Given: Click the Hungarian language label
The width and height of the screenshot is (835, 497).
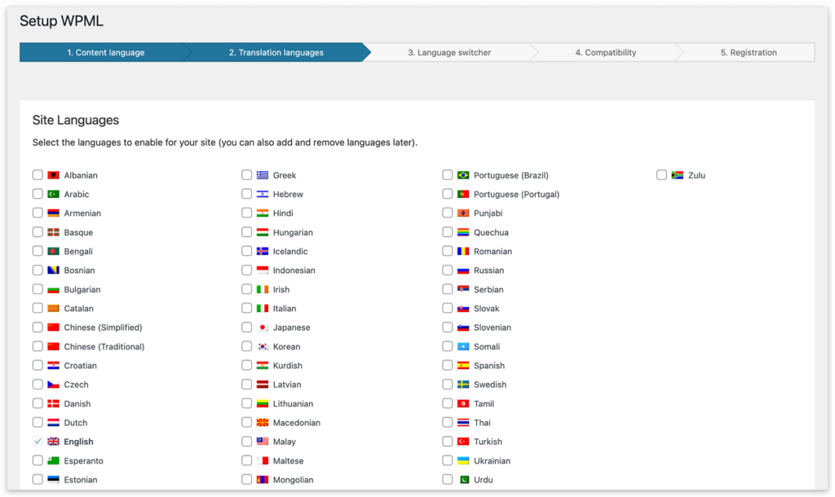Looking at the screenshot, I should (x=293, y=232).
